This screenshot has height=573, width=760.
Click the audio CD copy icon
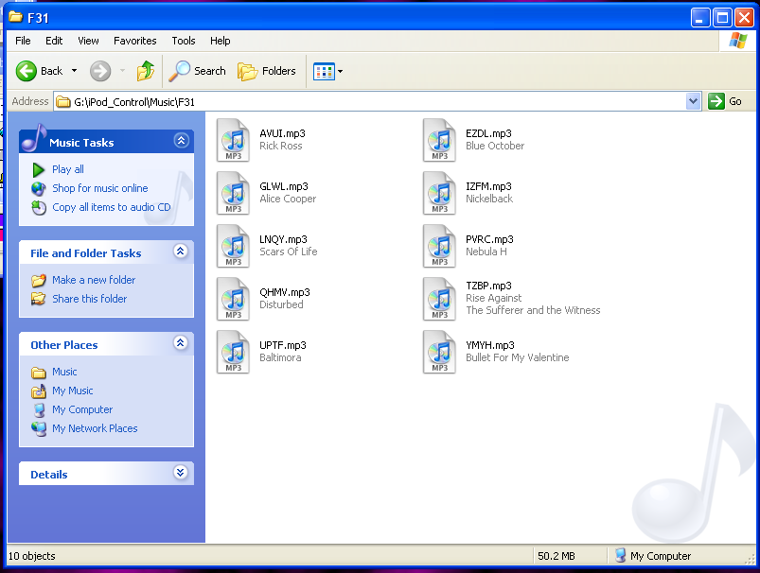click(39, 207)
